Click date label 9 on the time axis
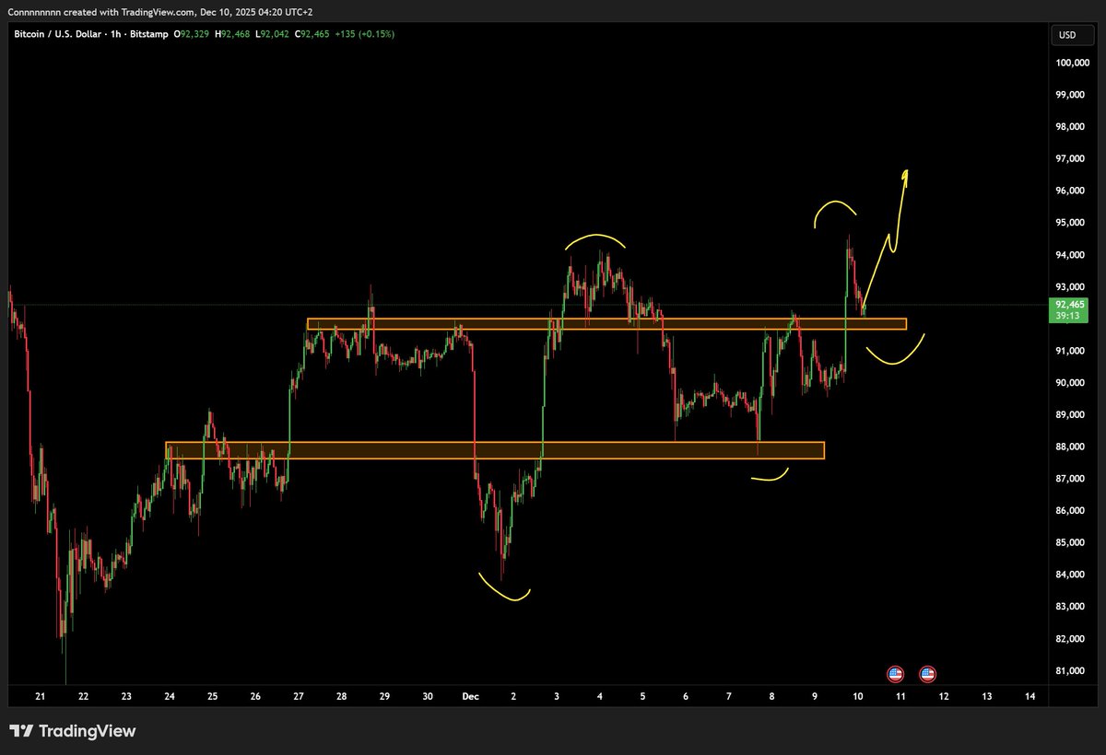This screenshot has height=755, width=1106. click(815, 697)
